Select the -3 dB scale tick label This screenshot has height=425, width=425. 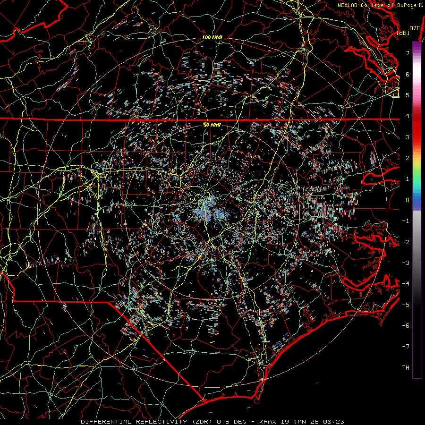tap(406, 263)
